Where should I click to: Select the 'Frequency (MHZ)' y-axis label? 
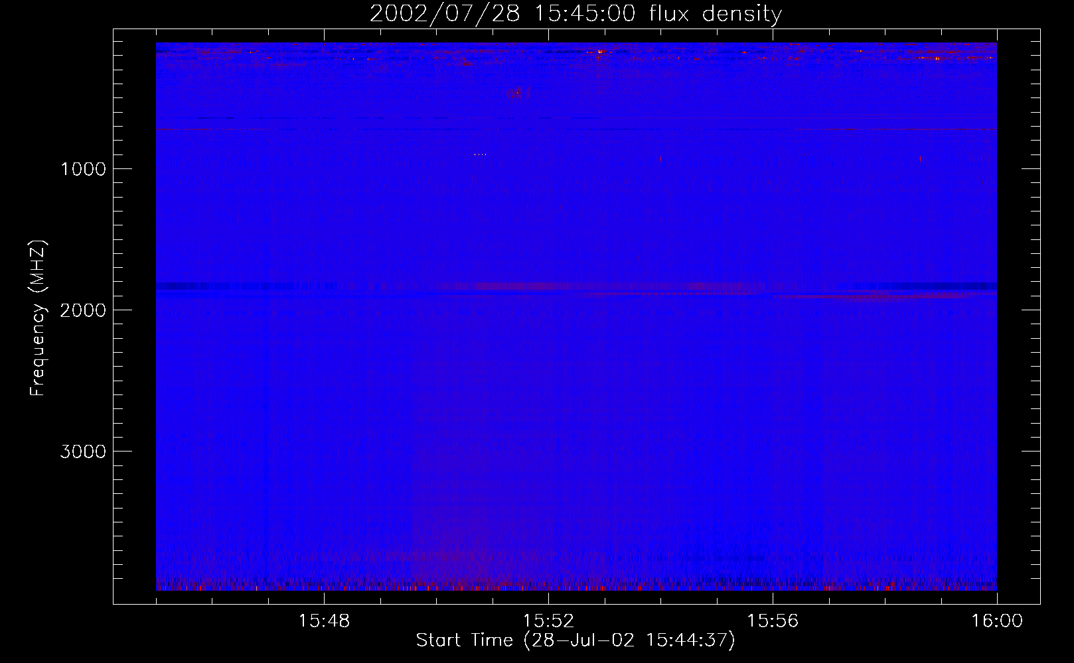[x=38, y=318]
